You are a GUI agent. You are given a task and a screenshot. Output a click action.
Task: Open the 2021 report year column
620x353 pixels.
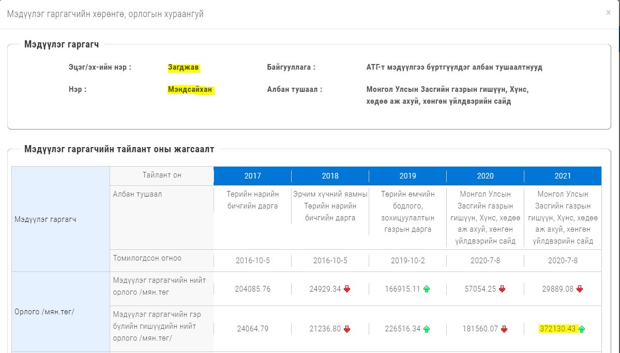pos(563,176)
